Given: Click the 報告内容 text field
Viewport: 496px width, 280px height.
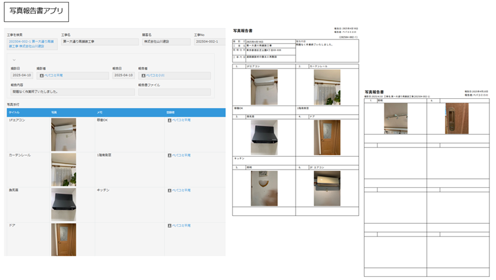Looking at the screenshot, I should click(70, 92).
